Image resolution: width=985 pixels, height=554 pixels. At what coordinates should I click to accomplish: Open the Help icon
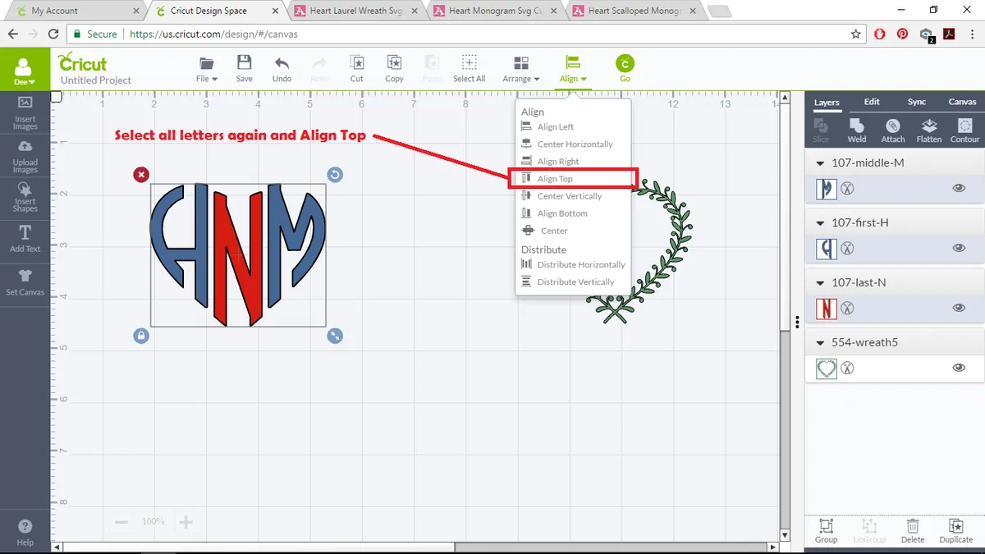pyautogui.click(x=25, y=532)
